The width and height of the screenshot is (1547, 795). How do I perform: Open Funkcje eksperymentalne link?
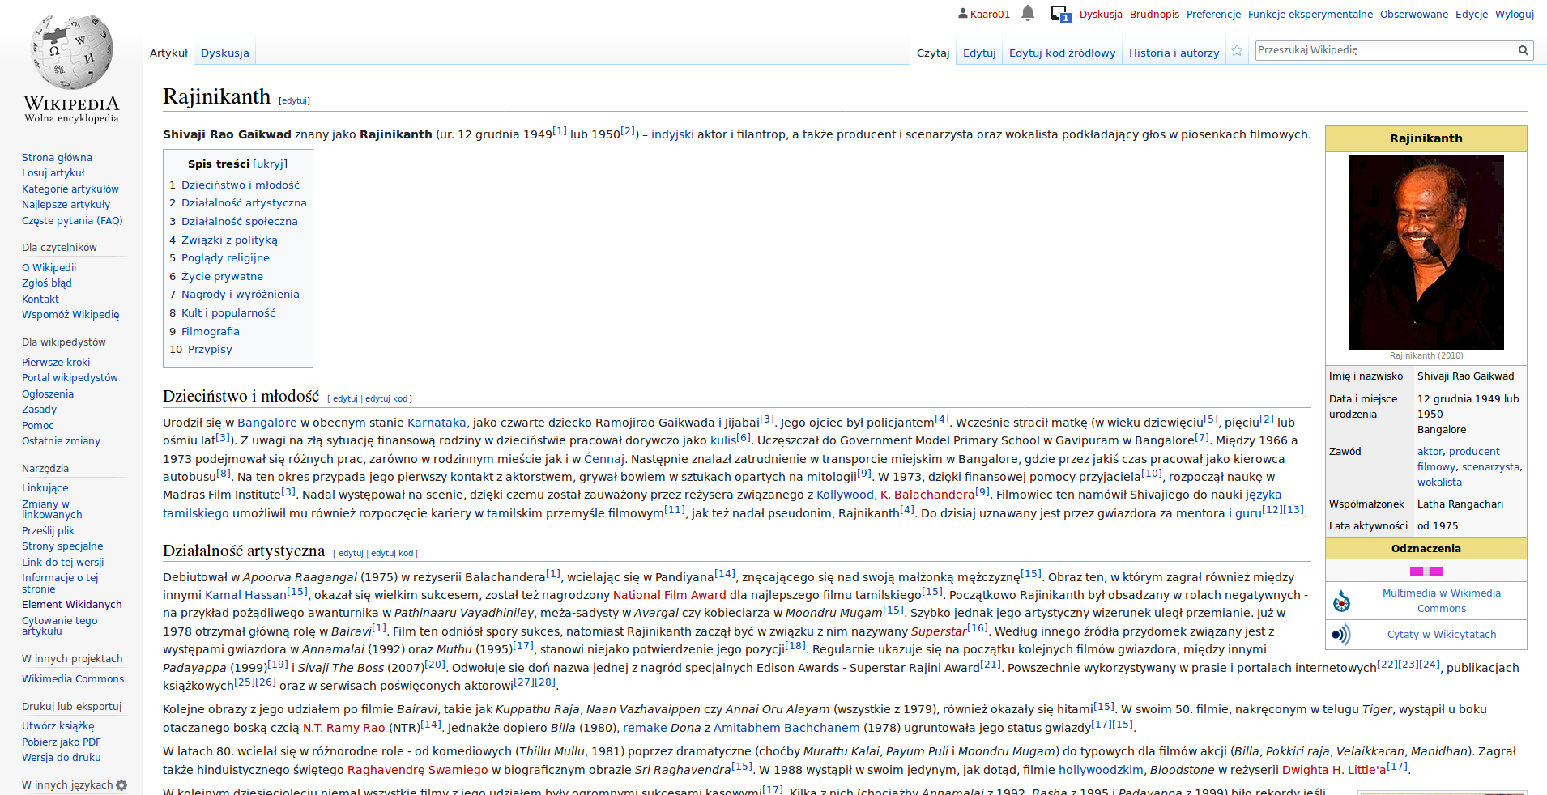click(x=1310, y=14)
